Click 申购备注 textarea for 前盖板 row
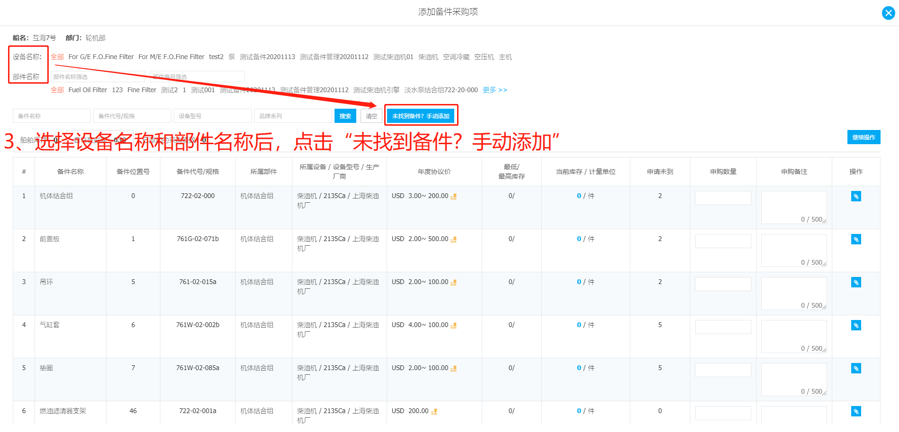Viewport: 899px width, 432px height. click(x=794, y=251)
